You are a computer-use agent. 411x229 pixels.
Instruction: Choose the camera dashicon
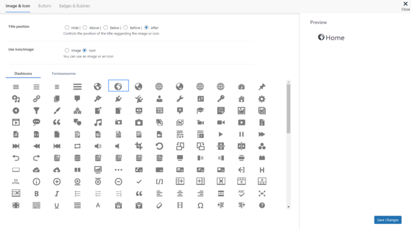tap(139, 122)
